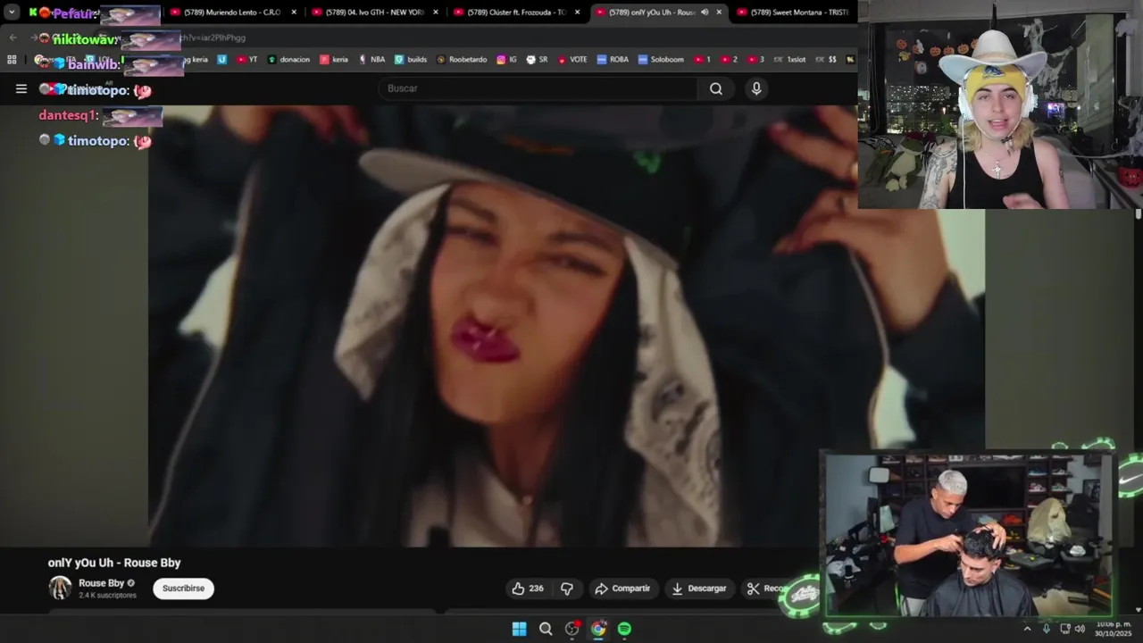Close the Clúster ft. Frozouda tab
Image resolution: width=1143 pixels, height=643 pixels.
pyautogui.click(x=577, y=13)
